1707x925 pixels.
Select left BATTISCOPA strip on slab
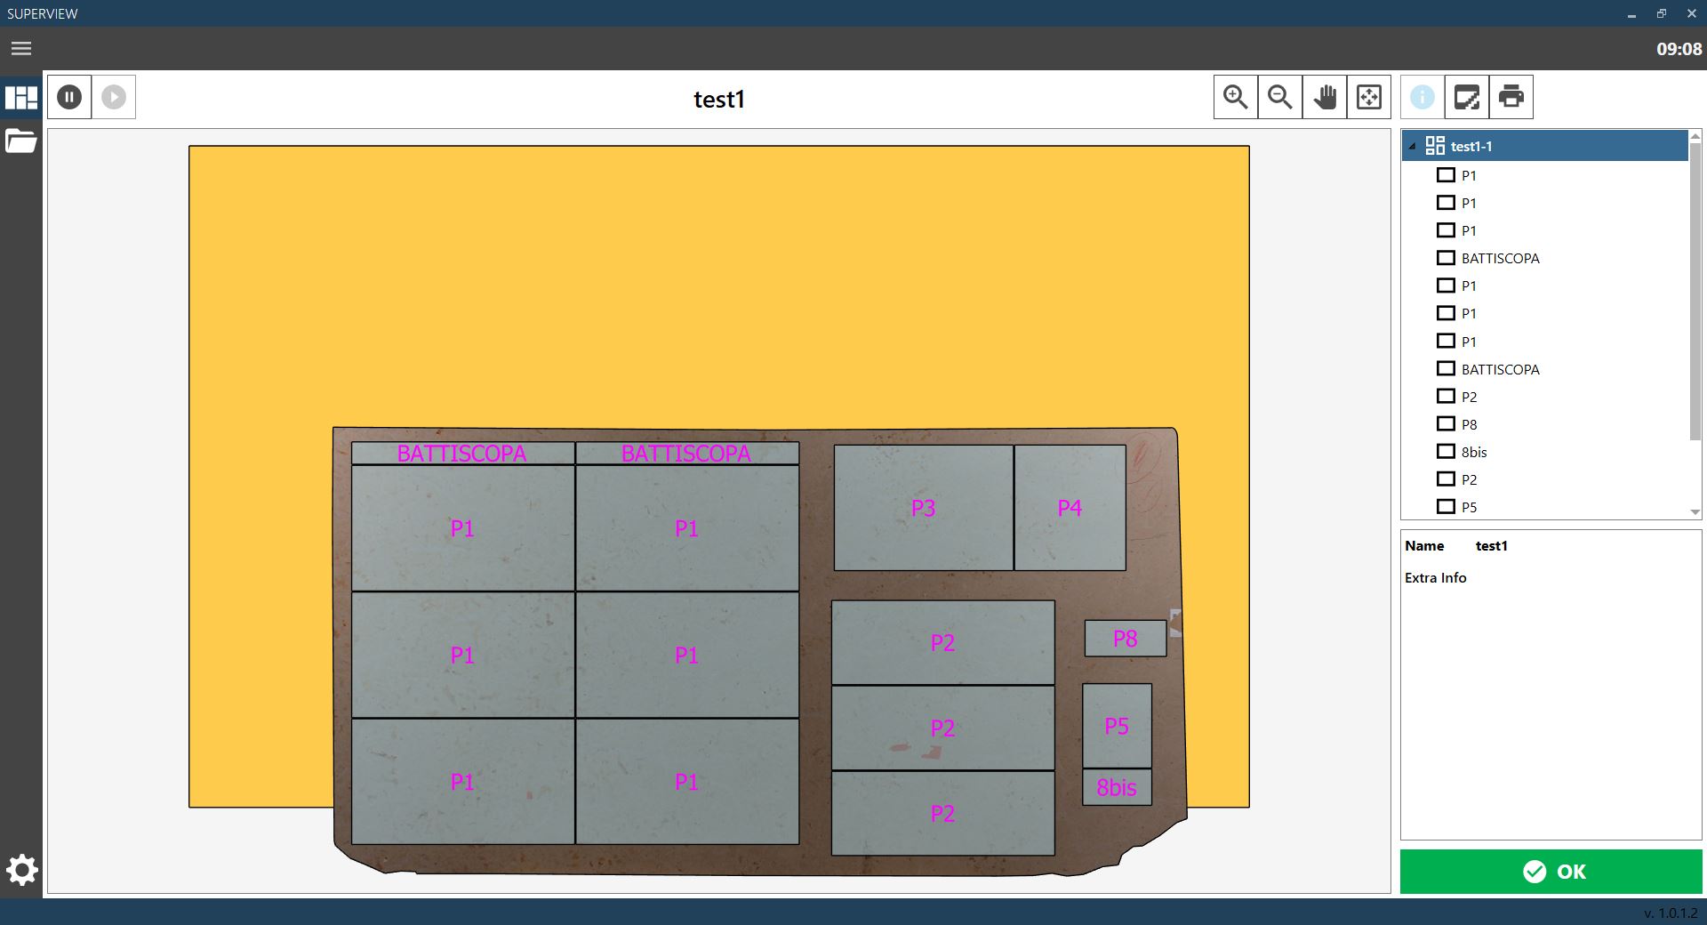point(462,454)
